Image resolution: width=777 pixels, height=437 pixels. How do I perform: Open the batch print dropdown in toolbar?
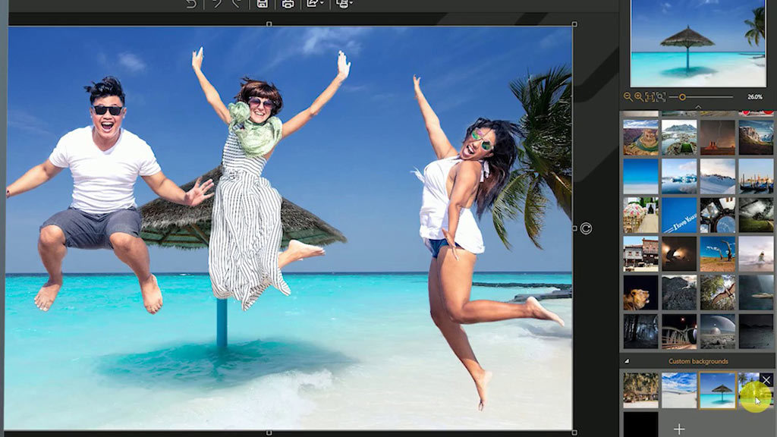point(344,4)
